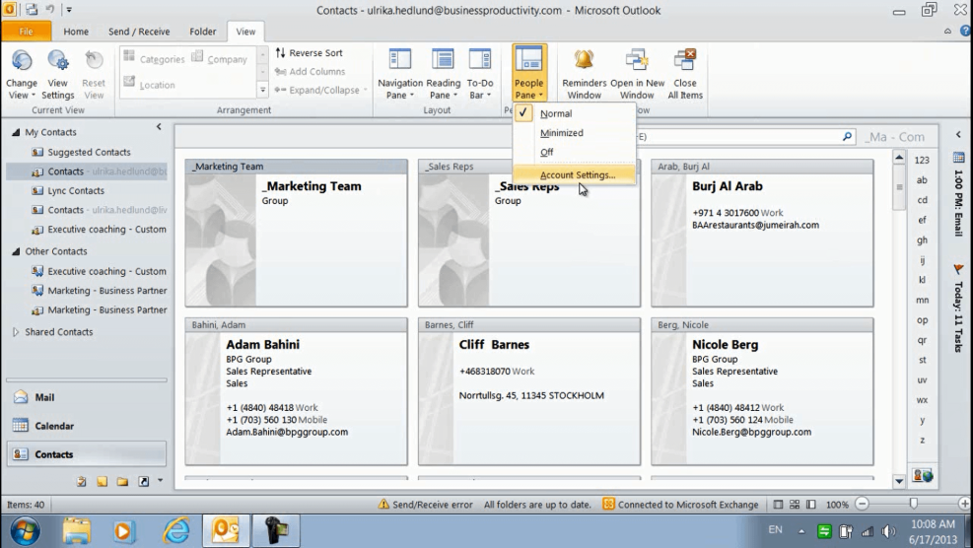Switch to the Send / Receive tab
The image size is (973, 548).
(139, 32)
